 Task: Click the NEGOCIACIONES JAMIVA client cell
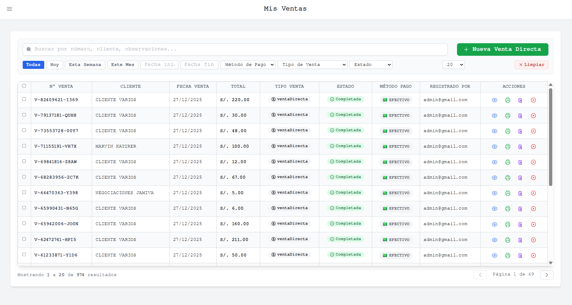click(x=131, y=193)
